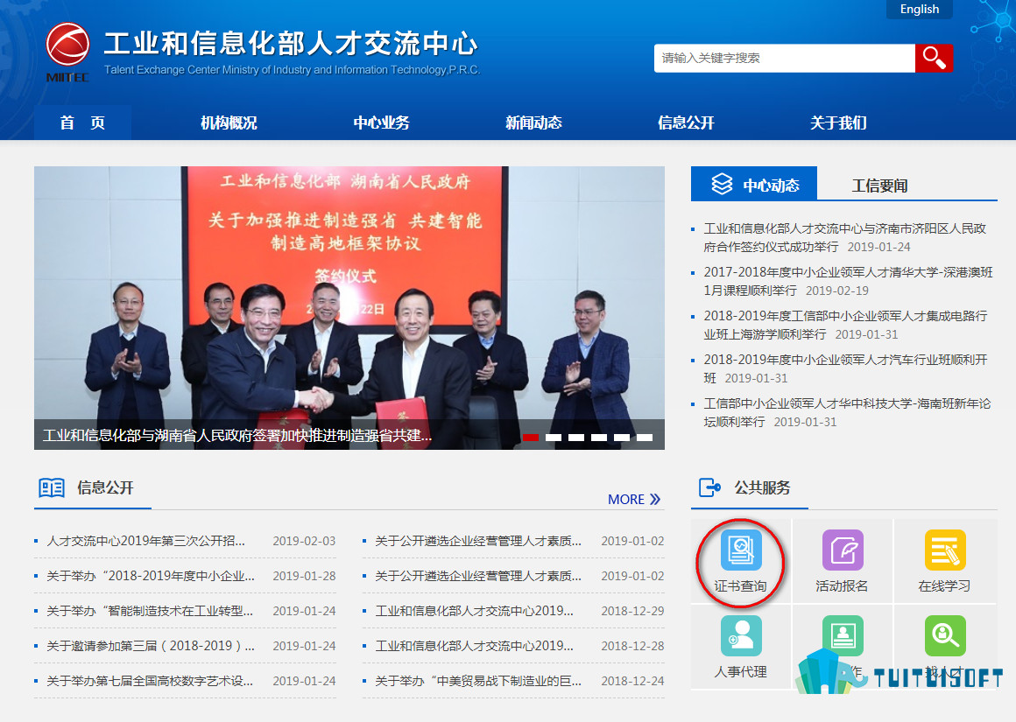Click the 公共服务 section heading

tap(762, 487)
